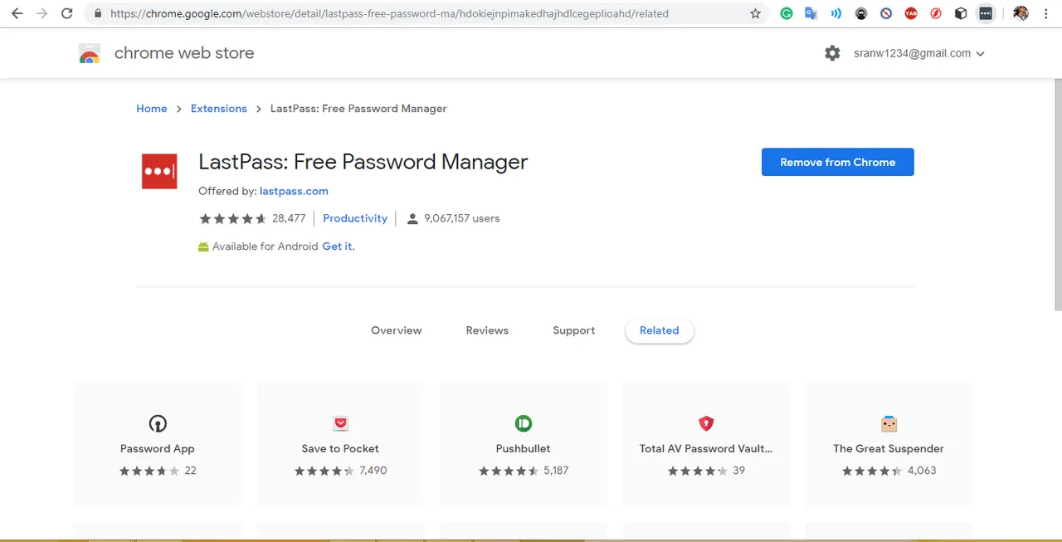
Task: Click the Great Suspender icon
Action: pyautogui.click(x=889, y=423)
